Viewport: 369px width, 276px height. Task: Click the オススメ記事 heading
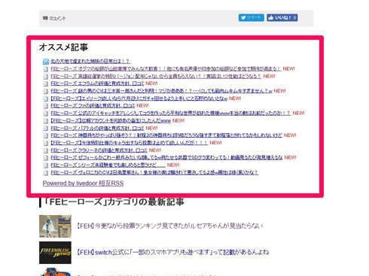pyautogui.click(x=63, y=47)
